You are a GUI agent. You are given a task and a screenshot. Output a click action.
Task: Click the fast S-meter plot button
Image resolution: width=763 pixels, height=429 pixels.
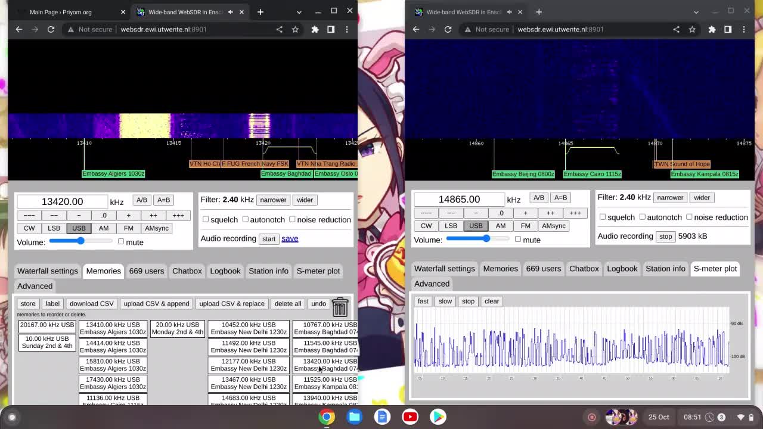(x=423, y=301)
